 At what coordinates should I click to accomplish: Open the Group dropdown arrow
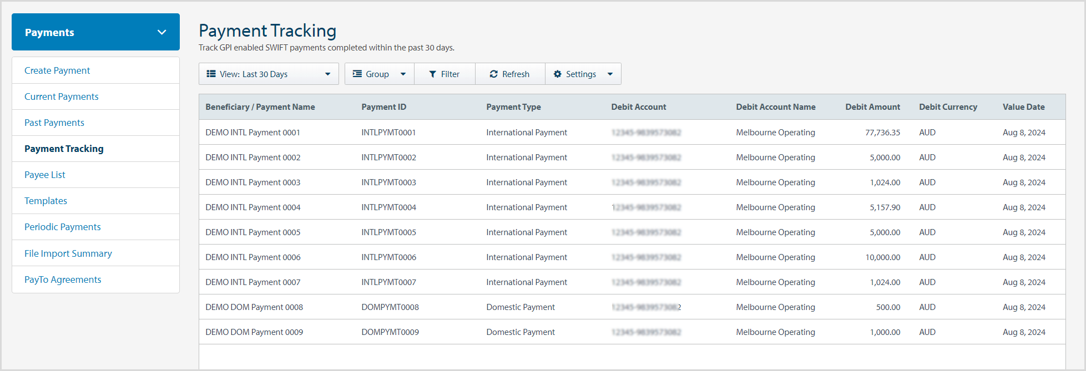[x=403, y=74]
